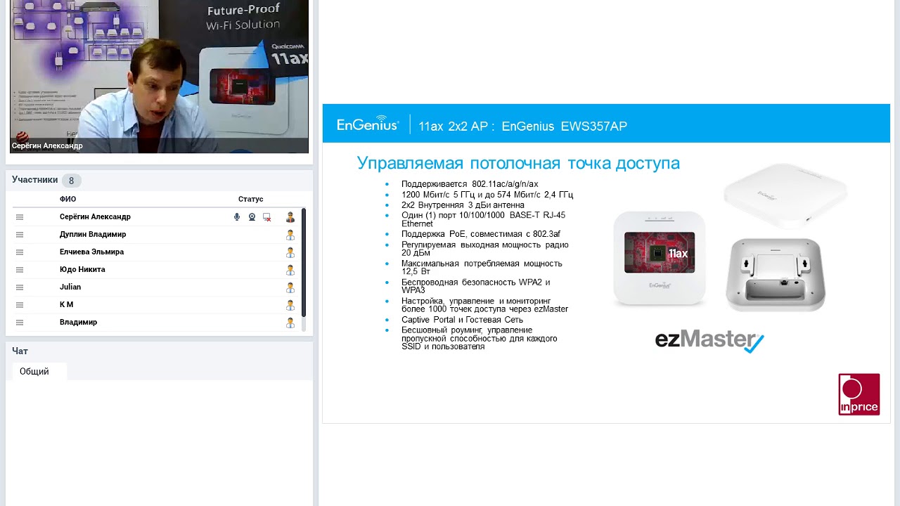Viewport: 900px width, 506px height.
Task: Click presenter avatar icon for Серёгин Александр
Action: [290, 217]
